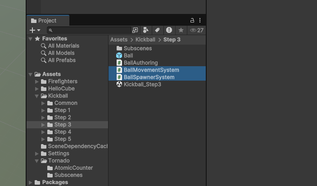Image resolution: width=317 pixels, height=186 pixels.
Task: Click the Ball prefab cube icon
Action: [119, 55]
